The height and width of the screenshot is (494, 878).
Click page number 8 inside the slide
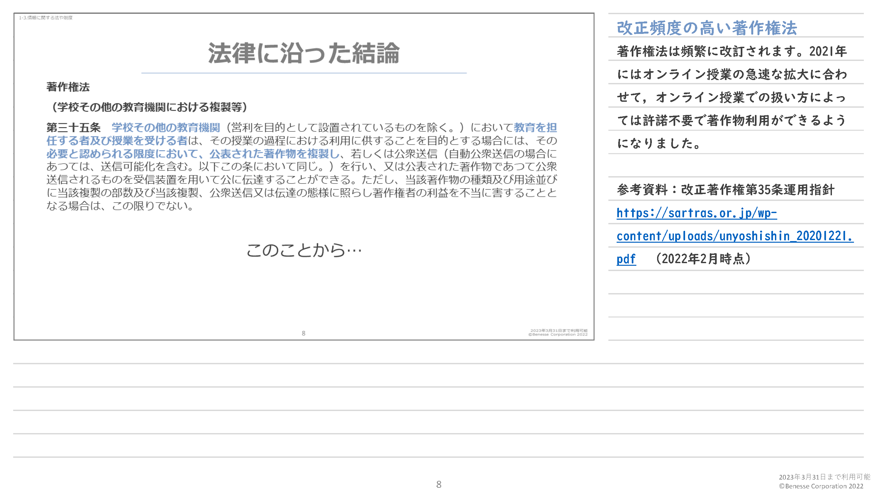303,333
